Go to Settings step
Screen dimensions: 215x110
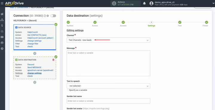(x=151, y=22)
